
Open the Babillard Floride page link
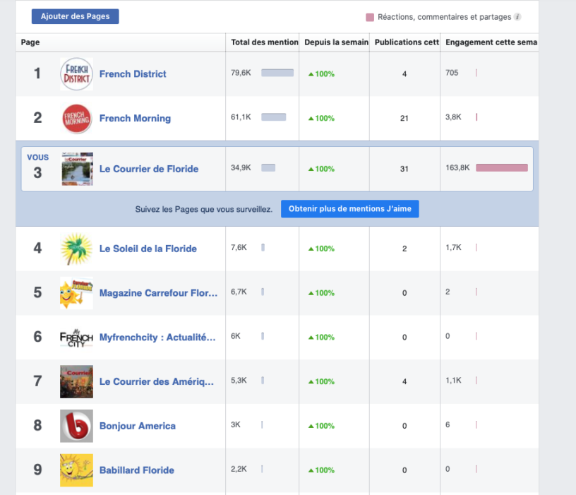(136, 470)
